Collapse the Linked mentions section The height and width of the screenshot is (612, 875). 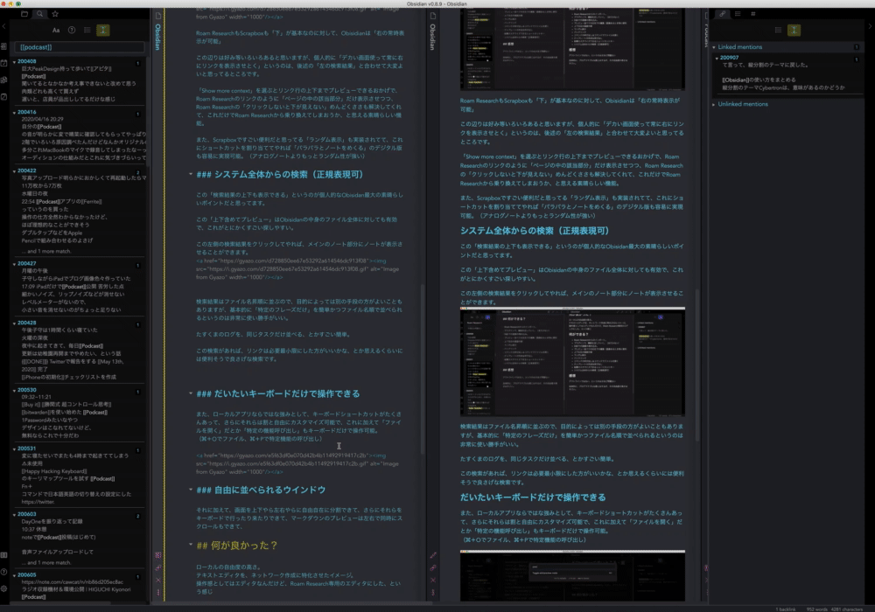(x=714, y=46)
